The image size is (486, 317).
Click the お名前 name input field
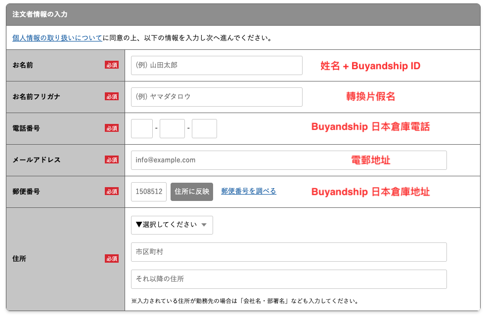tap(217, 65)
